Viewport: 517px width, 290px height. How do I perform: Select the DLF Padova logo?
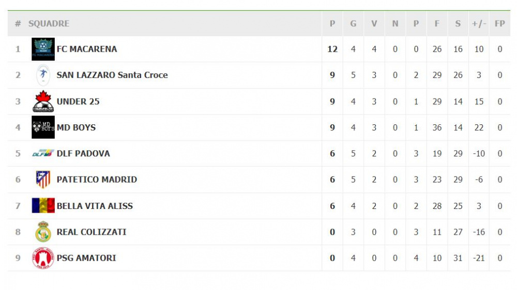click(43, 153)
